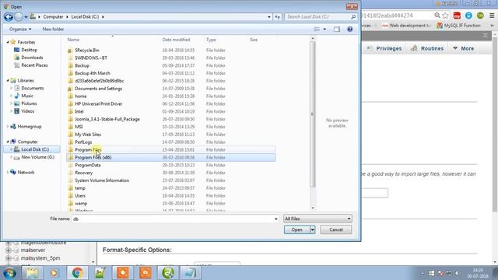Open the Open button's split arrow
This screenshot has width=498, height=280.
click(x=313, y=230)
